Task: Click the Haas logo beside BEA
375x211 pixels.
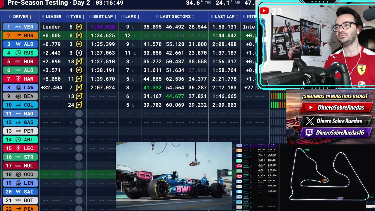Action: pos(18,96)
